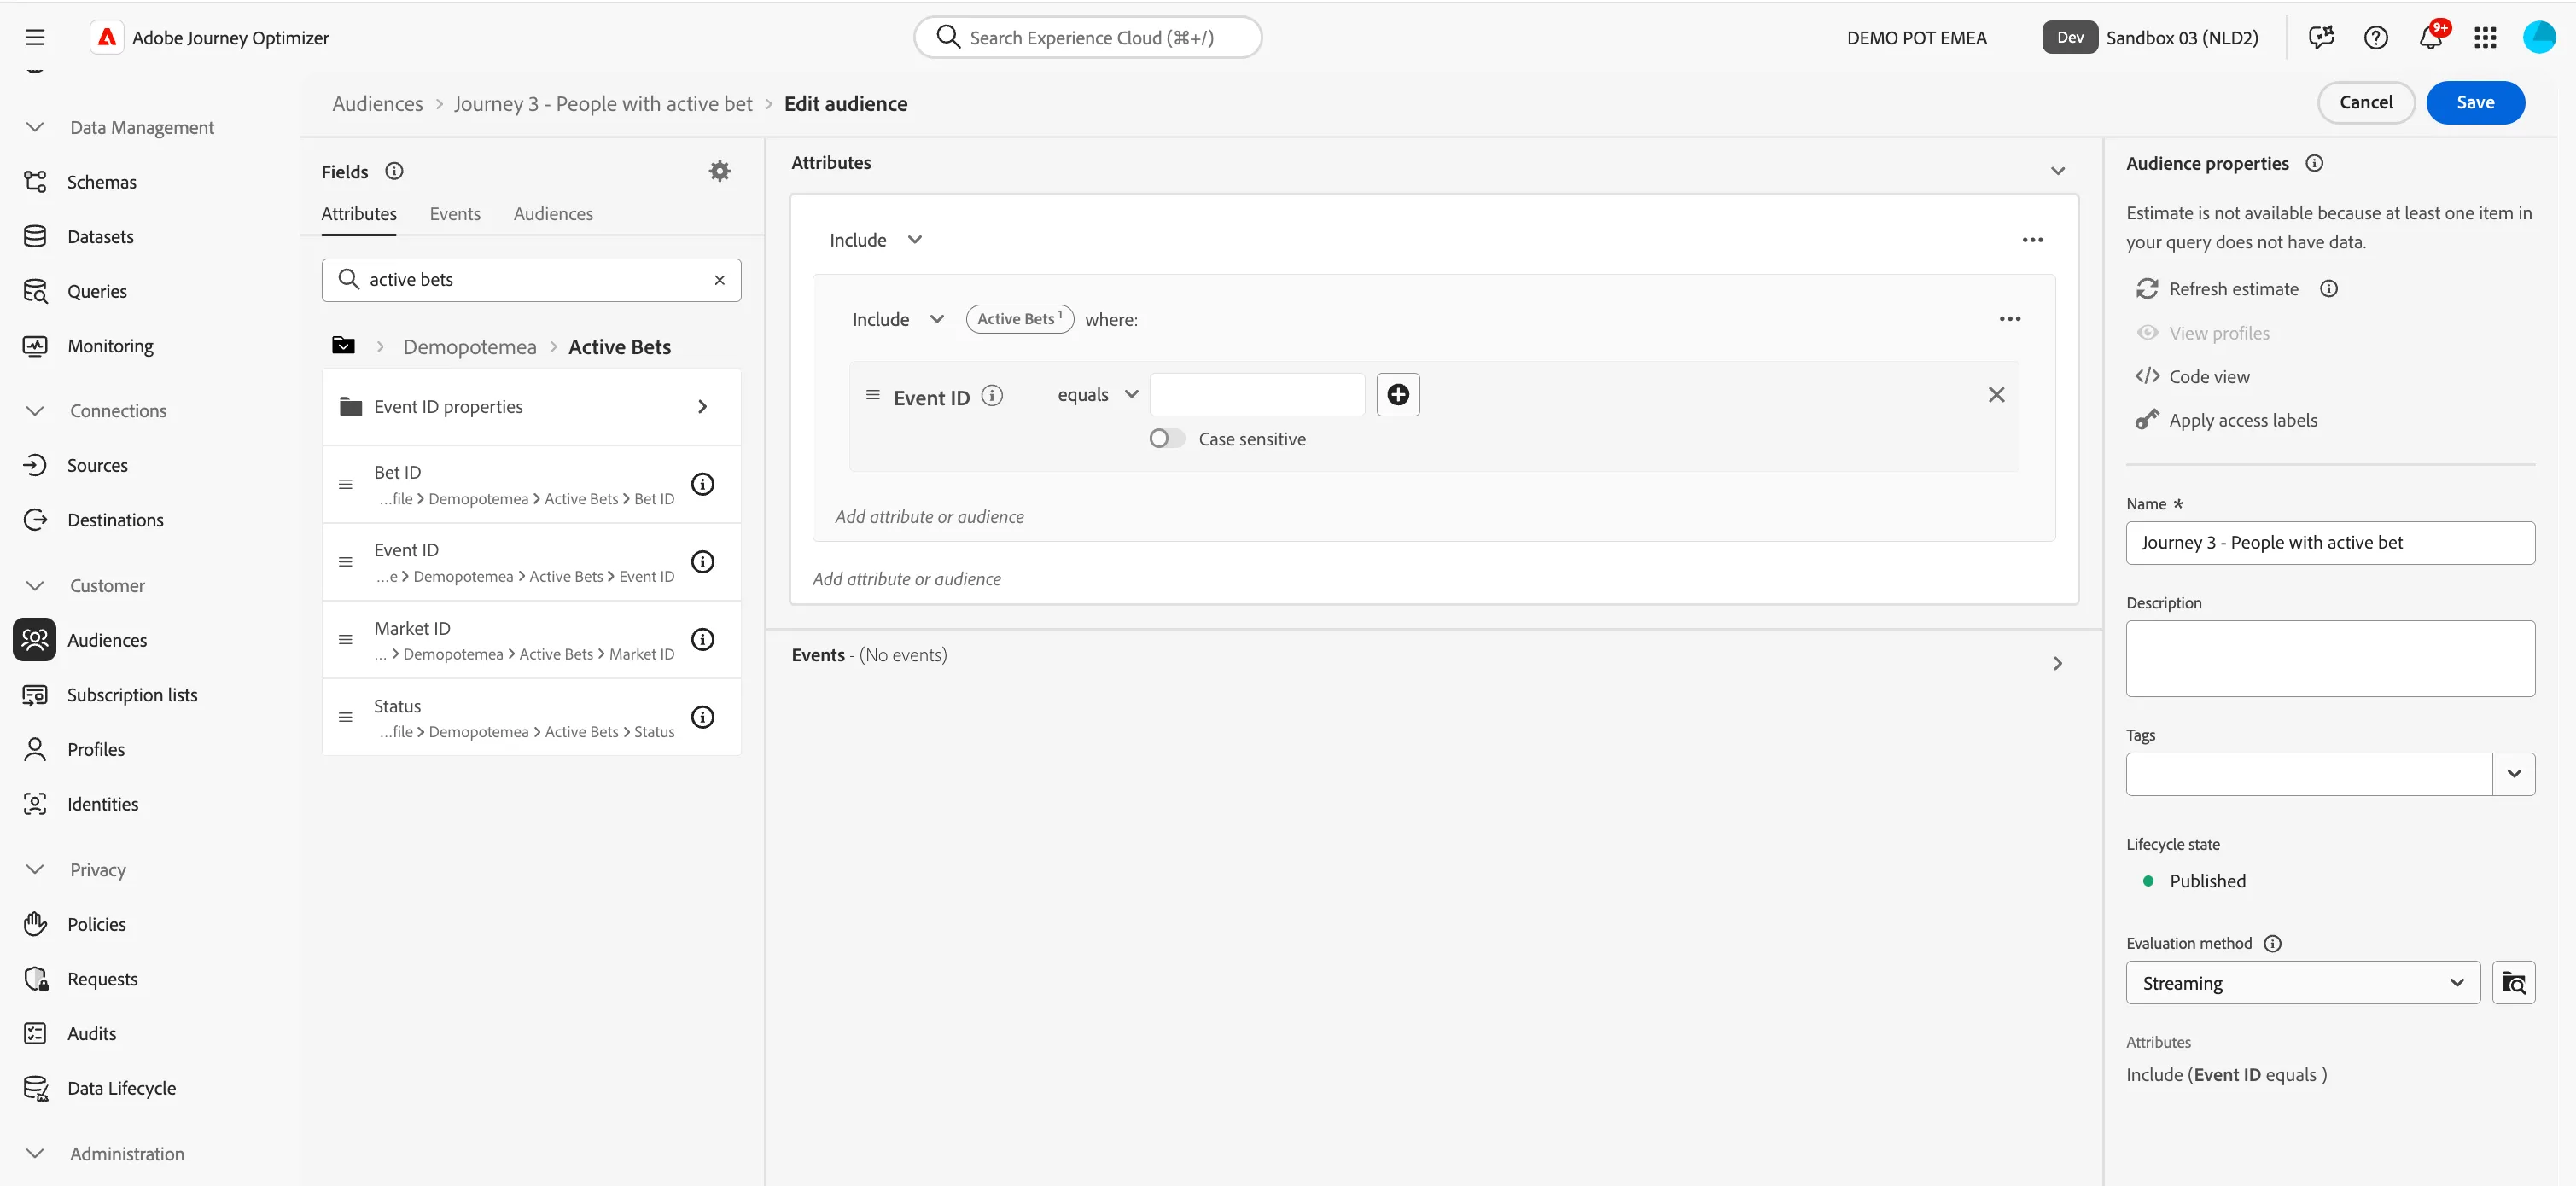Image resolution: width=2576 pixels, height=1186 pixels.
Task: Click the Cancel button
Action: pyautogui.click(x=2366, y=103)
